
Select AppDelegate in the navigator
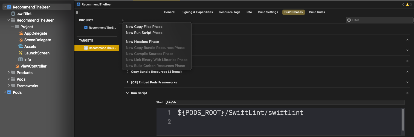(x=36, y=33)
